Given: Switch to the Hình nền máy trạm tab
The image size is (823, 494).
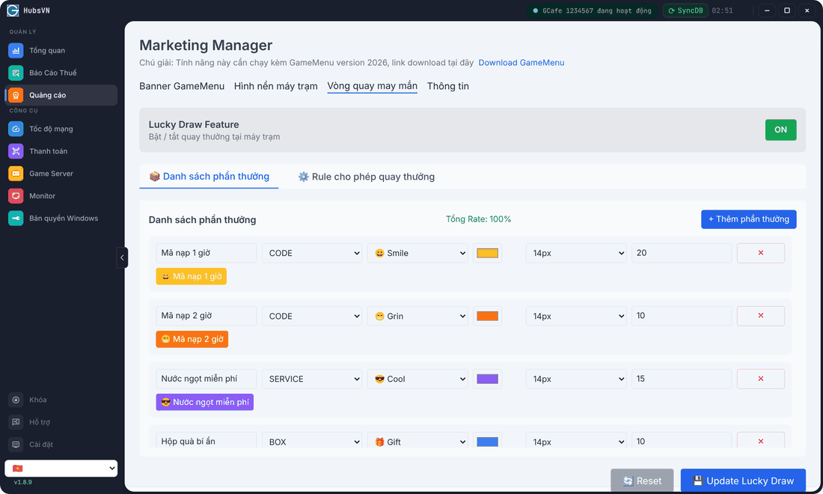Looking at the screenshot, I should pos(275,86).
